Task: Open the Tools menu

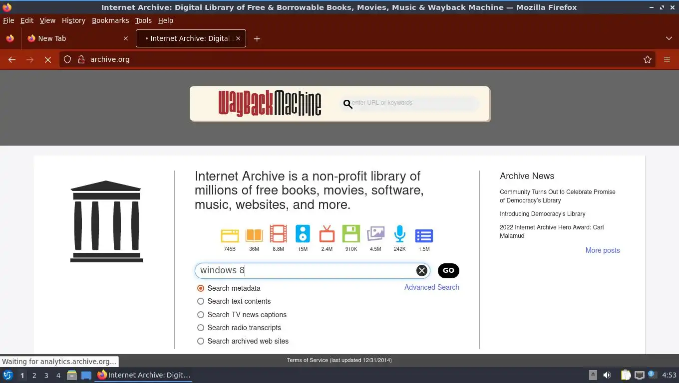Action: click(143, 20)
